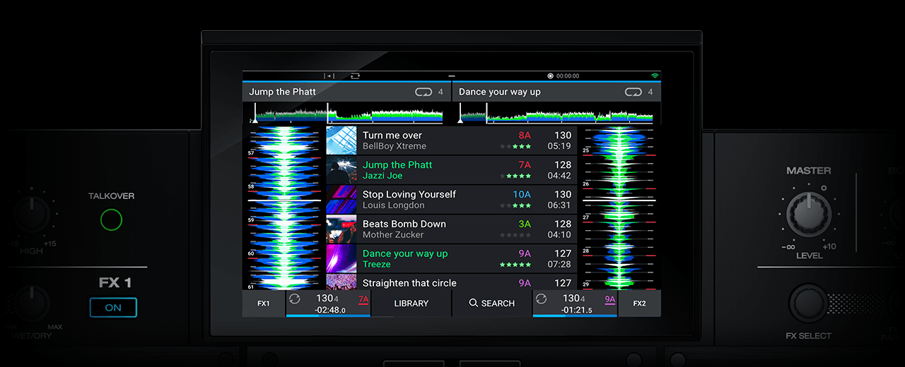Open the FX1 panel
This screenshot has width=905, height=367.
point(263,303)
